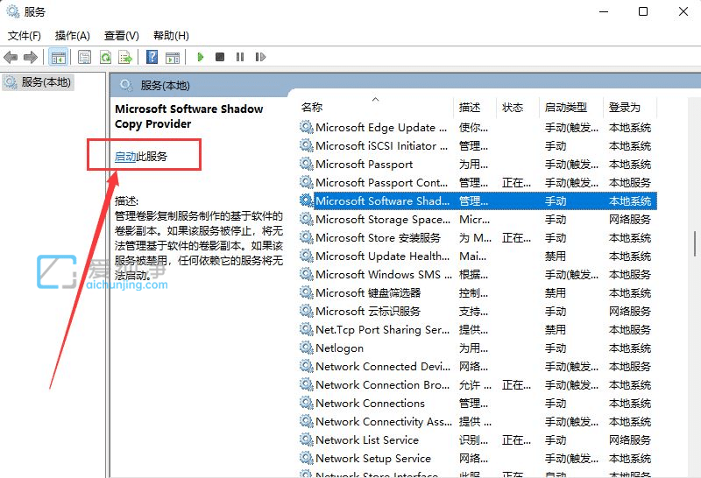Click the gear icon of Microsoft 云标识服务
701x478 pixels.
pos(306,311)
